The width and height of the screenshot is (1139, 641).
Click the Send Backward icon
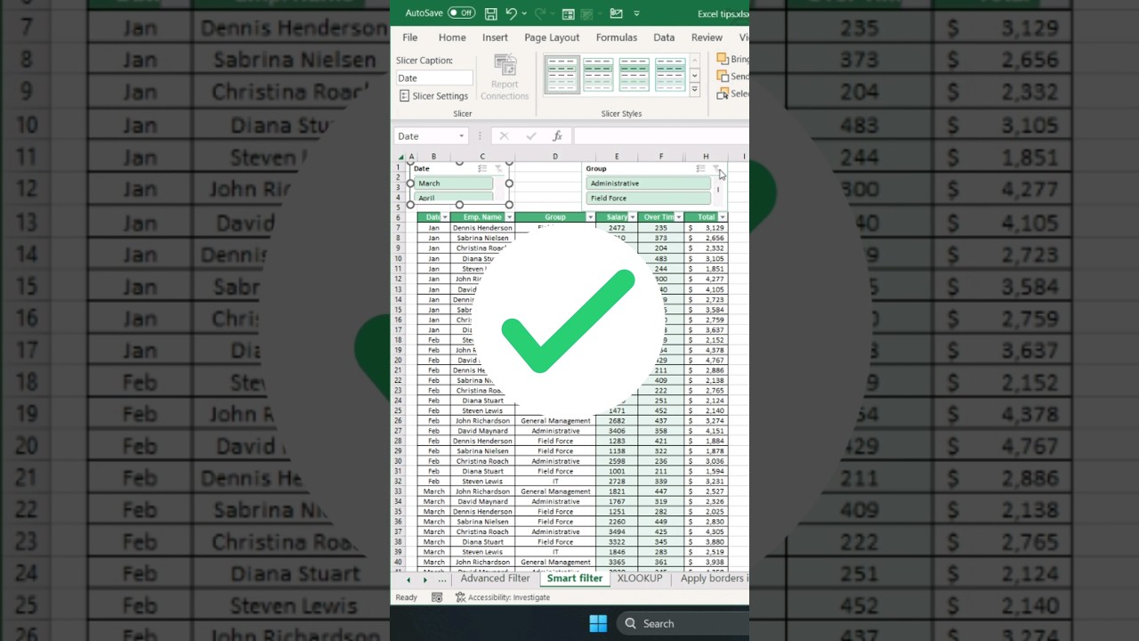[723, 77]
